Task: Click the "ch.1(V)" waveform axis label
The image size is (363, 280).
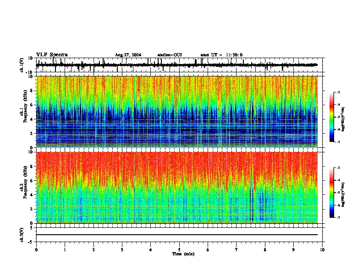Action: click(x=22, y=65)
